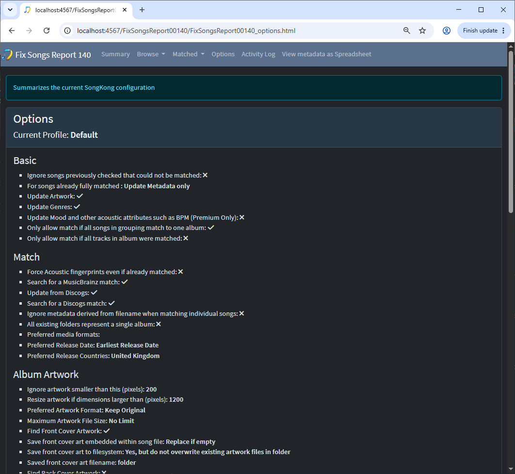Close the FixSongsReport browser tab
Screen dimensions: 515x474
125,10
